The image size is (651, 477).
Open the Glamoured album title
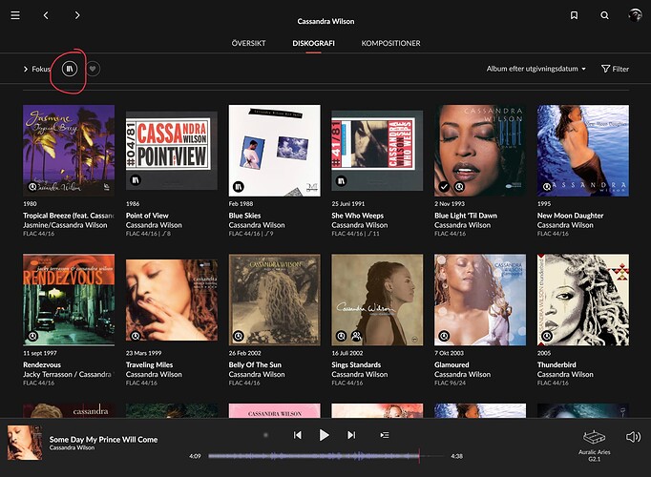pyautogui.click(x=451, y=364)
